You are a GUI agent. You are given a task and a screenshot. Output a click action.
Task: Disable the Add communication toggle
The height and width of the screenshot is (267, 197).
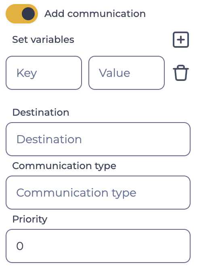click(x=22, y=14)
